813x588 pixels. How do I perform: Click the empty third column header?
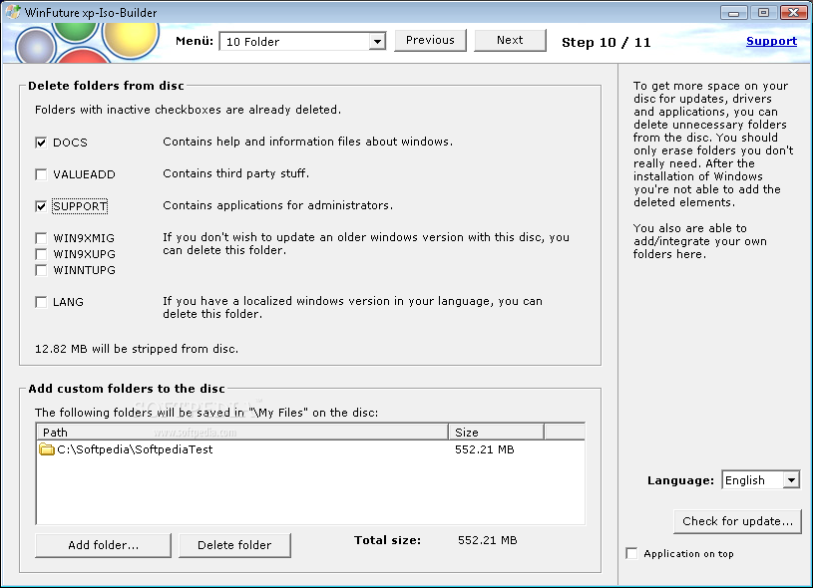pos(565,433)
